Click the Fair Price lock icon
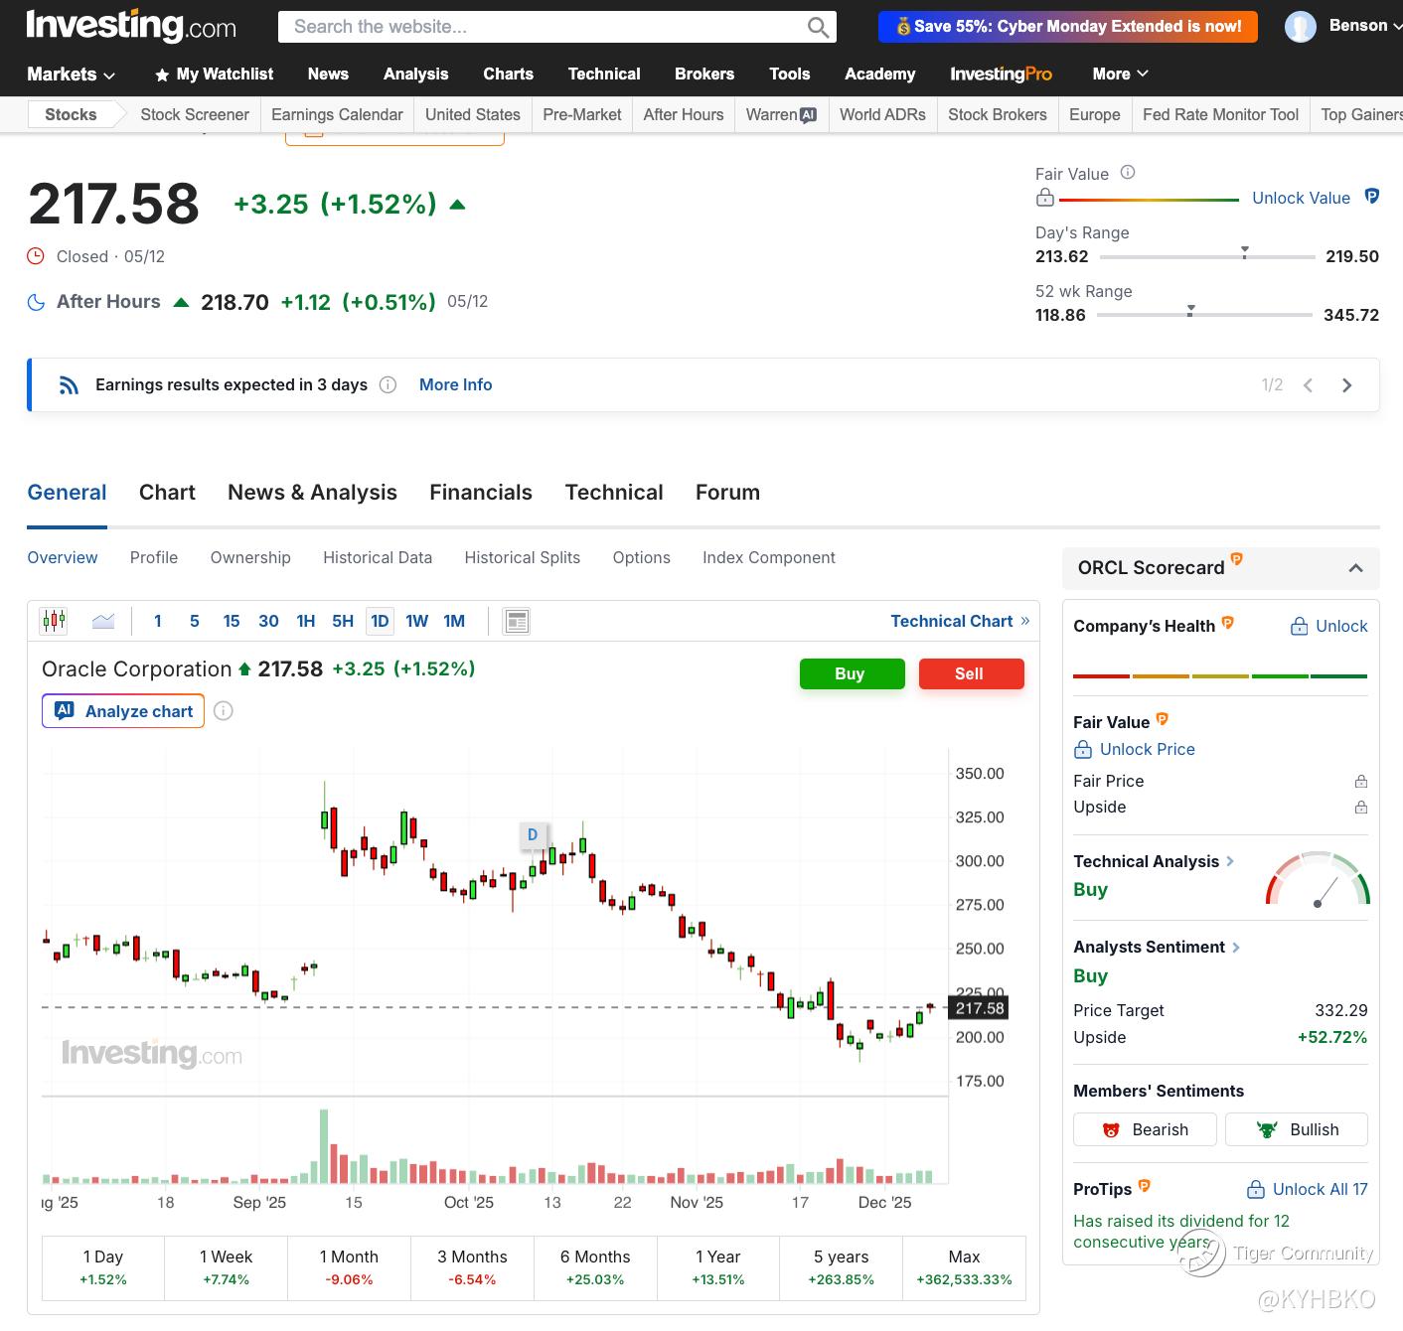Screen dimensions: 1403x1331 pos(1361,782)
